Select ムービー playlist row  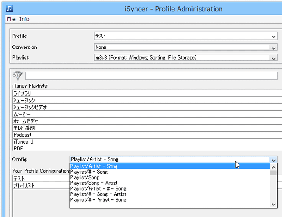147,114
